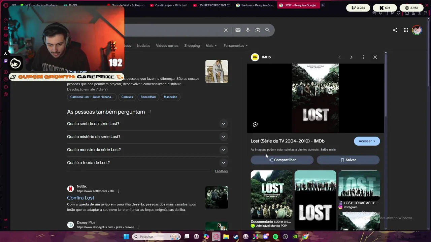Open the main LOST poster image

tap(316, 98)
